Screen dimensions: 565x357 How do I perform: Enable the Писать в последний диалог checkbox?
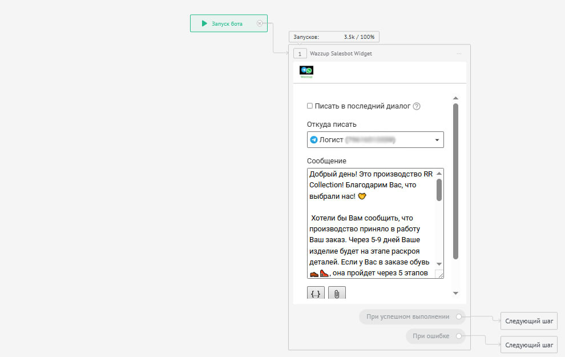pyautogui.click(x=310, y=106)
